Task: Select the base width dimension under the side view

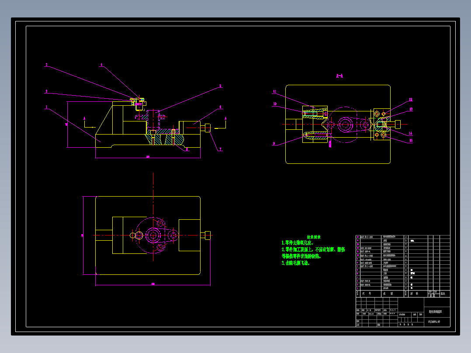Action: pos(148,156)
